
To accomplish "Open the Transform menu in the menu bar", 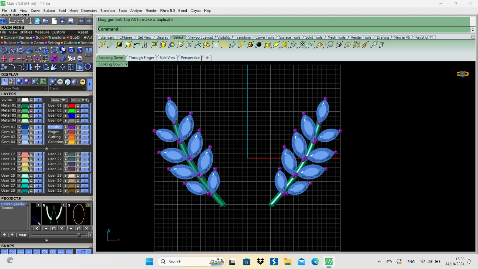I will 108,10.
